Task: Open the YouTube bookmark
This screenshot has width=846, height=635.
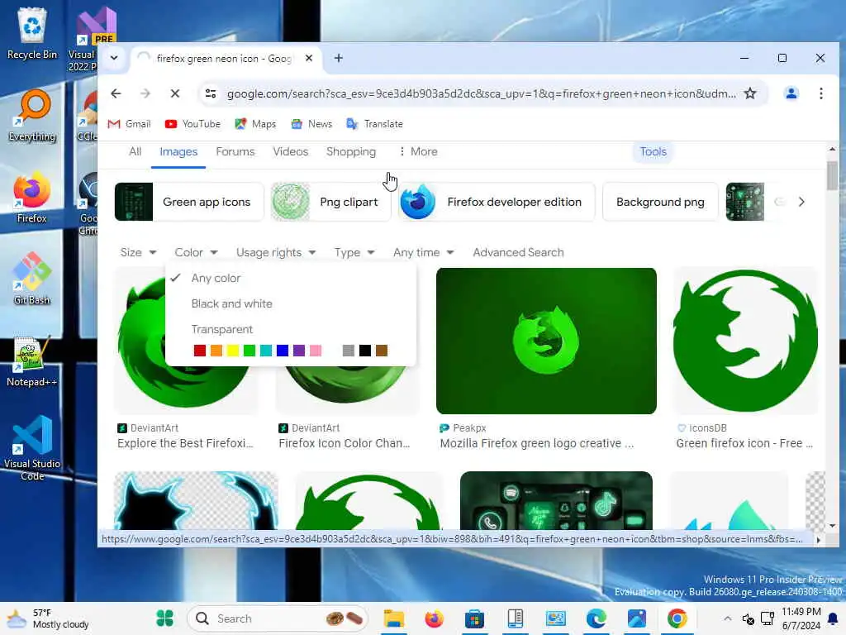Action: [x=192, y=124]
